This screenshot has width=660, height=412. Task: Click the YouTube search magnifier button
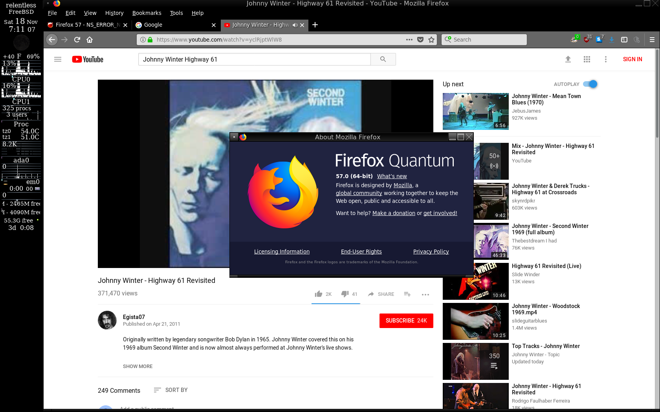tap(383, 59)
